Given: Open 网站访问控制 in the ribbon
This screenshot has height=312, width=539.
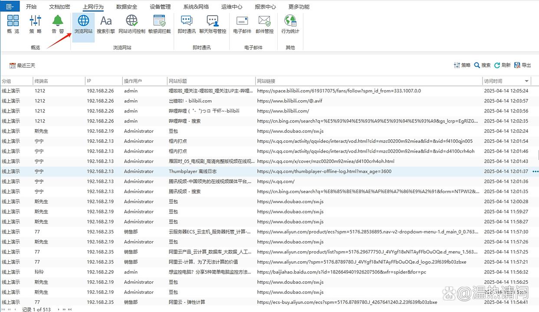Looking at the screenshot, I should [x=132, y=24].
